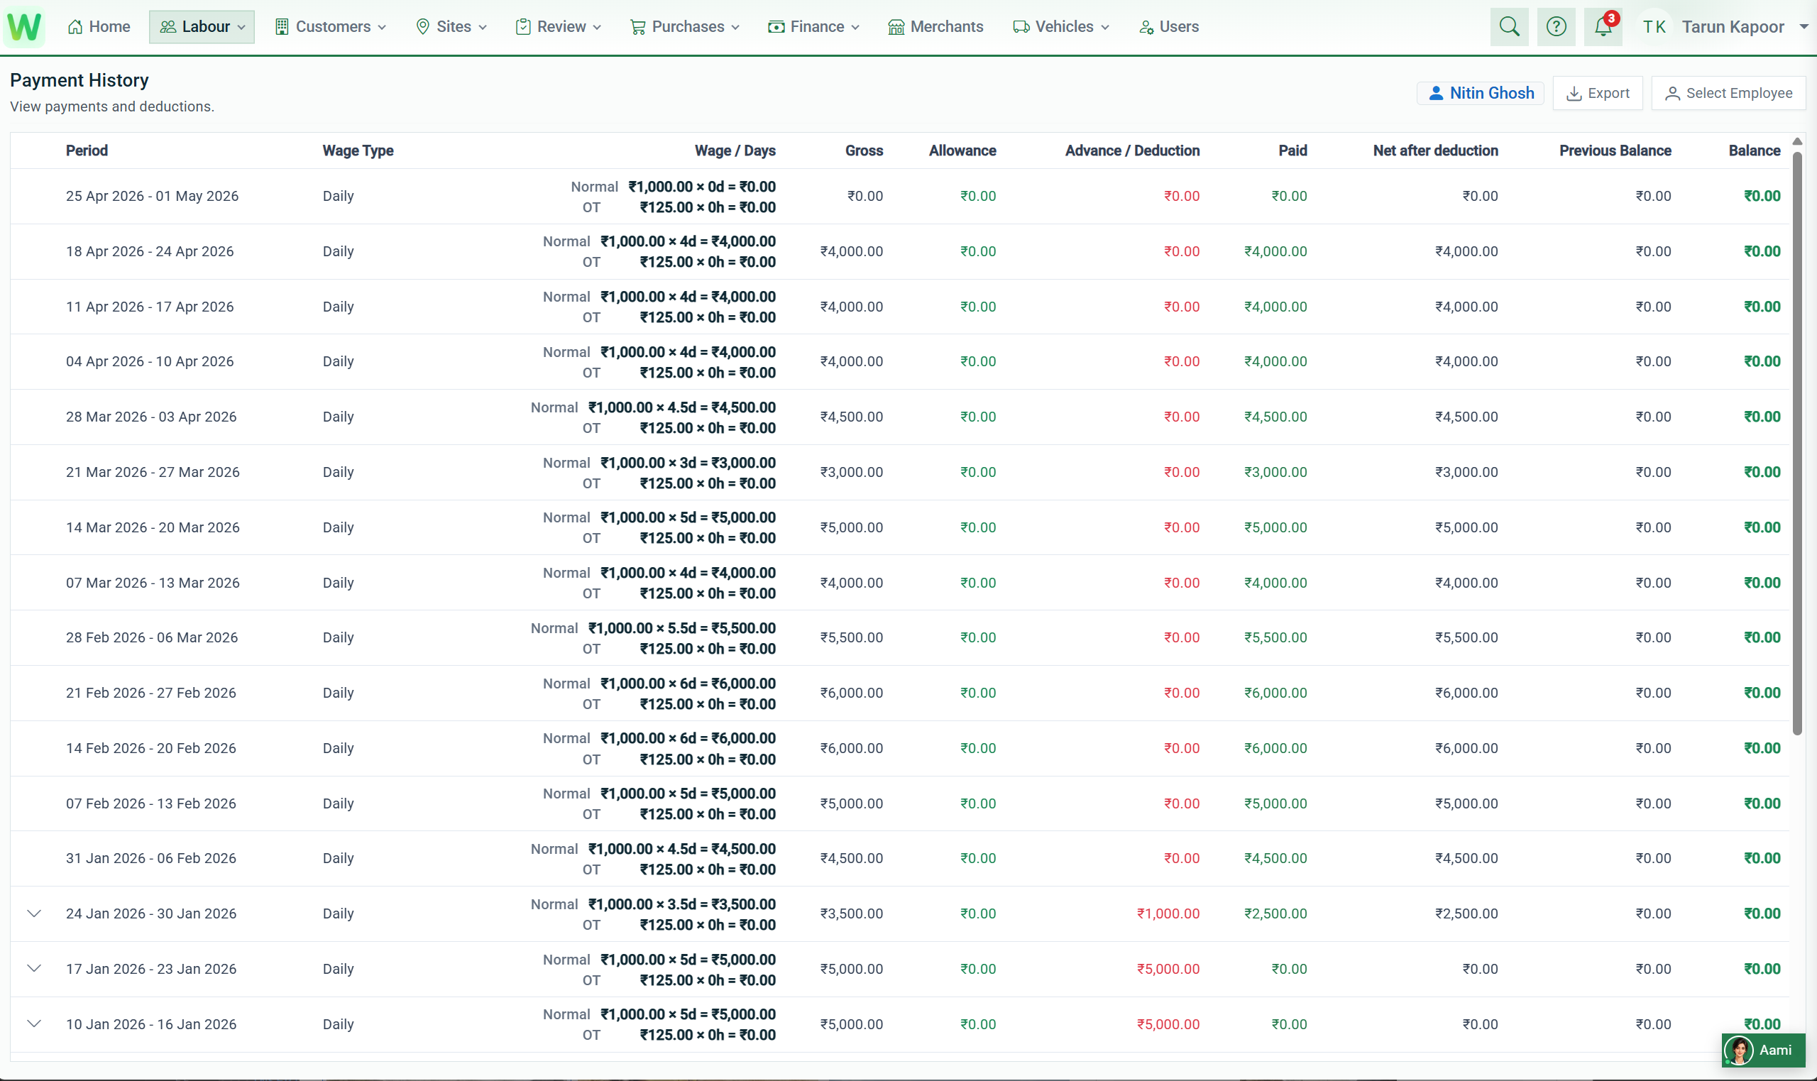Expand the 17 Jan 2026 - 23 Jan 2026 row
The image size is (1817, 1081).
point(34,969)
